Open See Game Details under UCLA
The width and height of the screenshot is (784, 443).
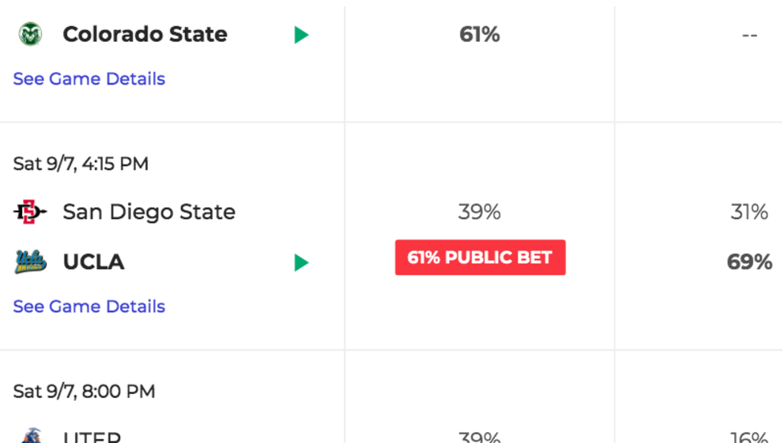89,307
